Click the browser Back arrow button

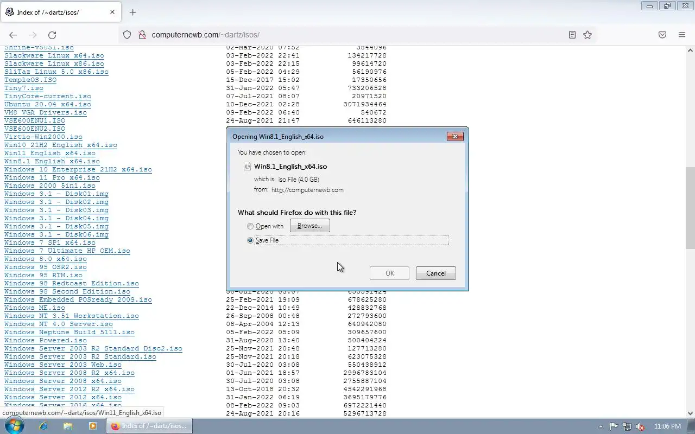pyautogui.click(x=13, y=35)
